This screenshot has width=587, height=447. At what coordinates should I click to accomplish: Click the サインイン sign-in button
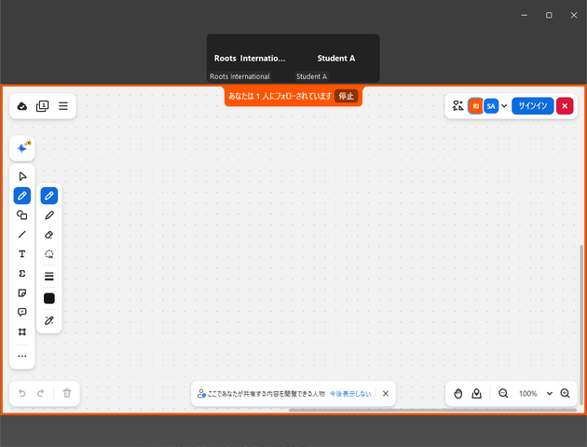(x=532, y=106)
